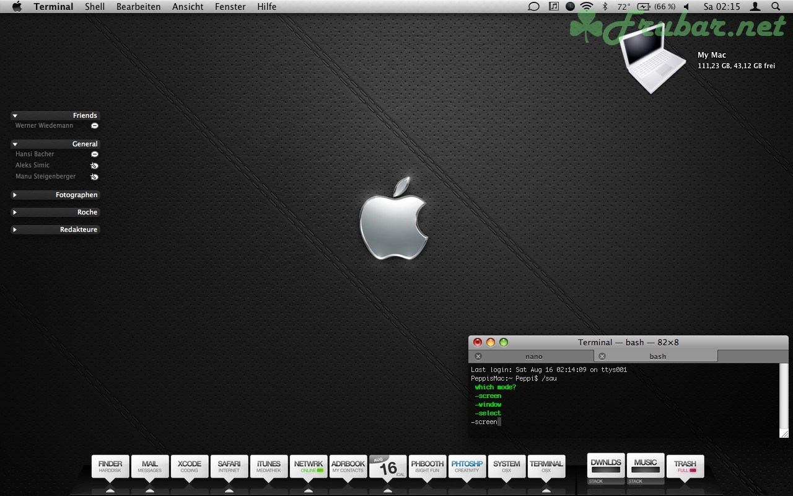Select contact Werner Wiedemann
The width and height of the screenshot is (793, 496).
tap(44, 126)
